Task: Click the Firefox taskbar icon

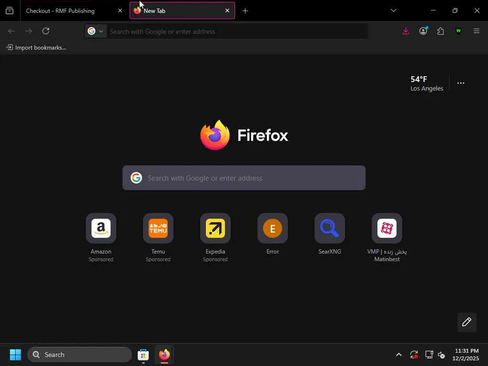Action: tap(164, 355)
